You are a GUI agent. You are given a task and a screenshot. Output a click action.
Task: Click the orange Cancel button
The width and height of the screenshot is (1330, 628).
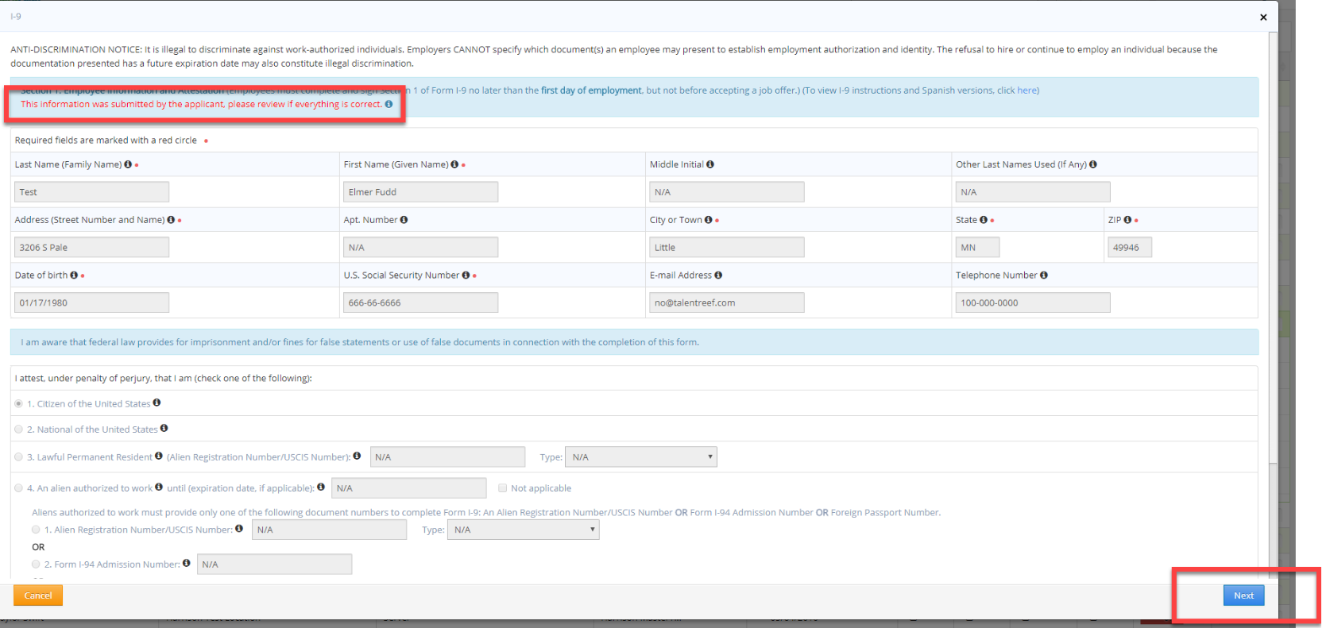tap(38, 595)
